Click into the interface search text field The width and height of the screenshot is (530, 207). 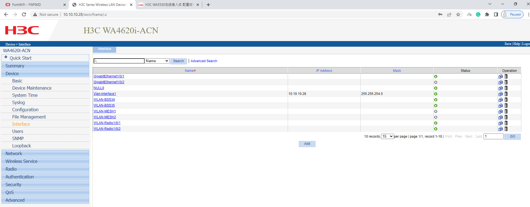(x=119, y=61)
